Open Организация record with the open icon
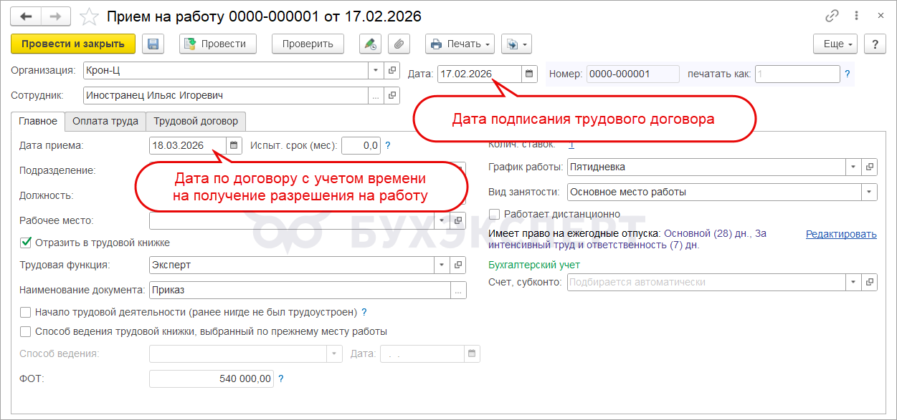 pos(392,70)
